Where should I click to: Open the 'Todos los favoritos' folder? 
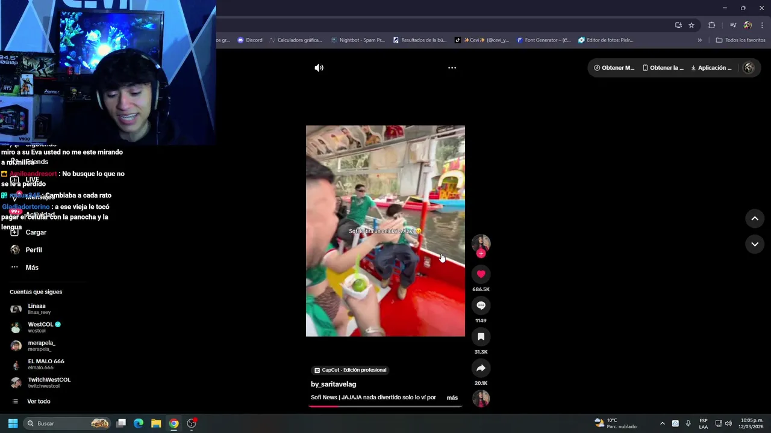740,40
